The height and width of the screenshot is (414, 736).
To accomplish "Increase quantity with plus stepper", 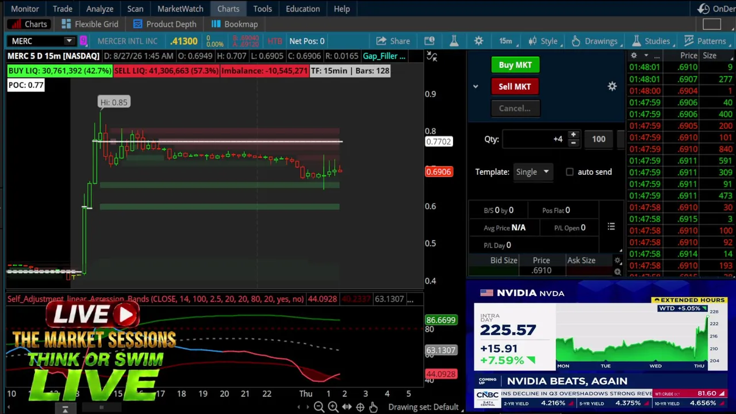I will tap(573, 135).
